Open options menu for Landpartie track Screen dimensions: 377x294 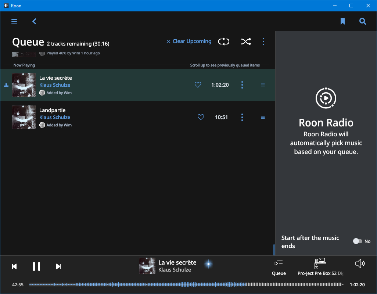coord(242,117)
